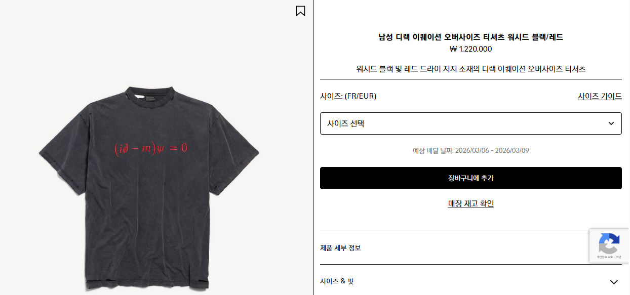Image resolution: width=630 pixels, height=295 pixels.
Task: Click the product description line 워시드 블랙 및 레드
Action: pyautogui.click(x=470, y=69)
